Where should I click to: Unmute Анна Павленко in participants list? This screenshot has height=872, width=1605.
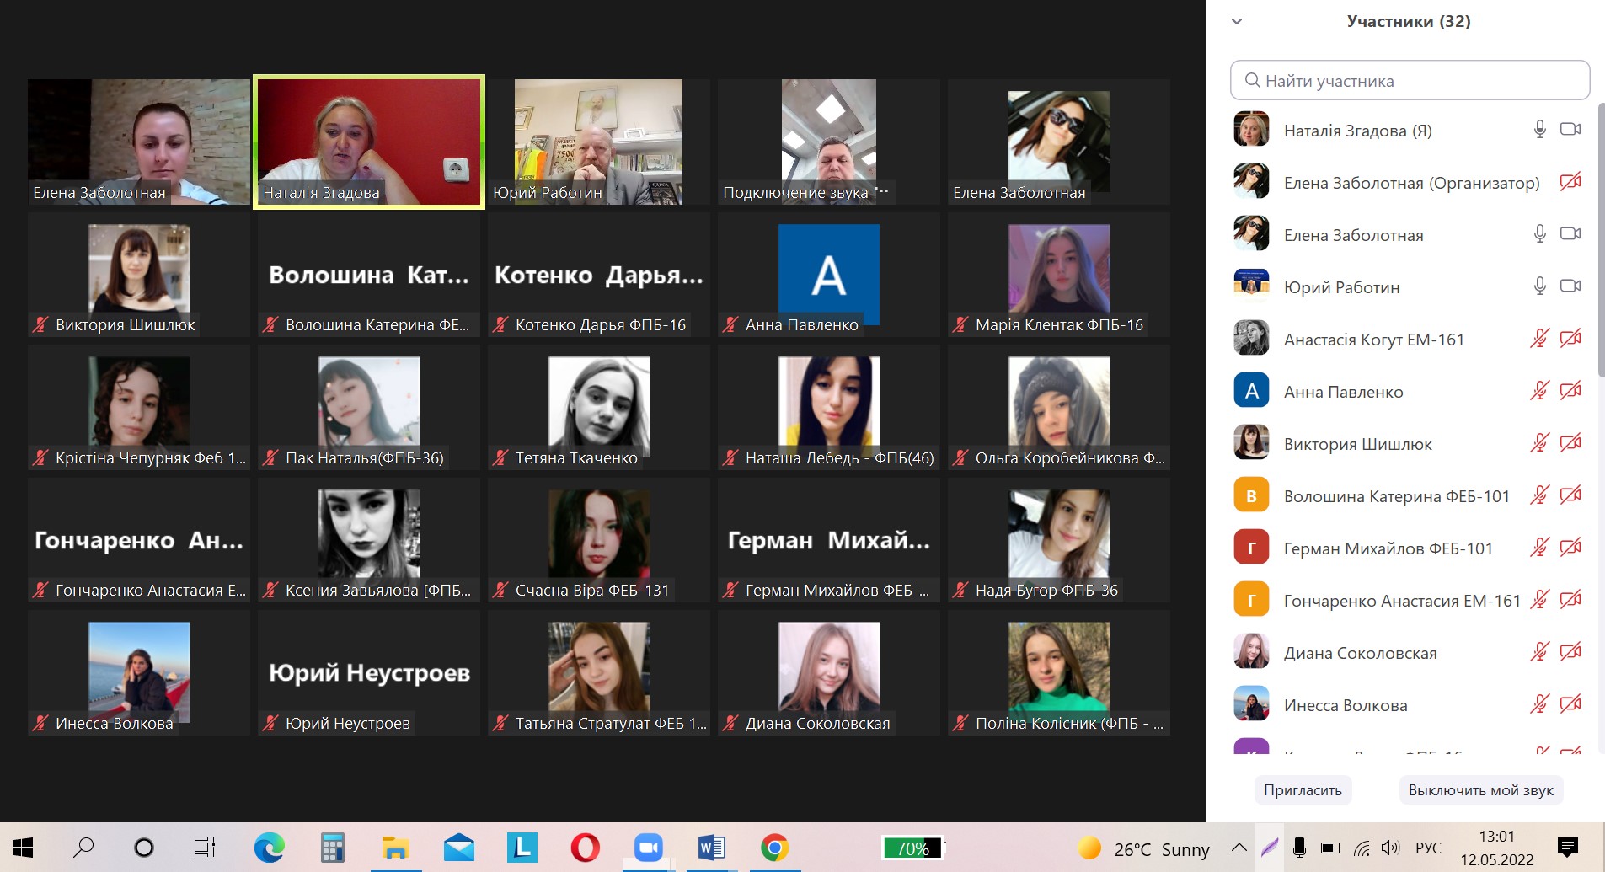tap(1539, 391)
